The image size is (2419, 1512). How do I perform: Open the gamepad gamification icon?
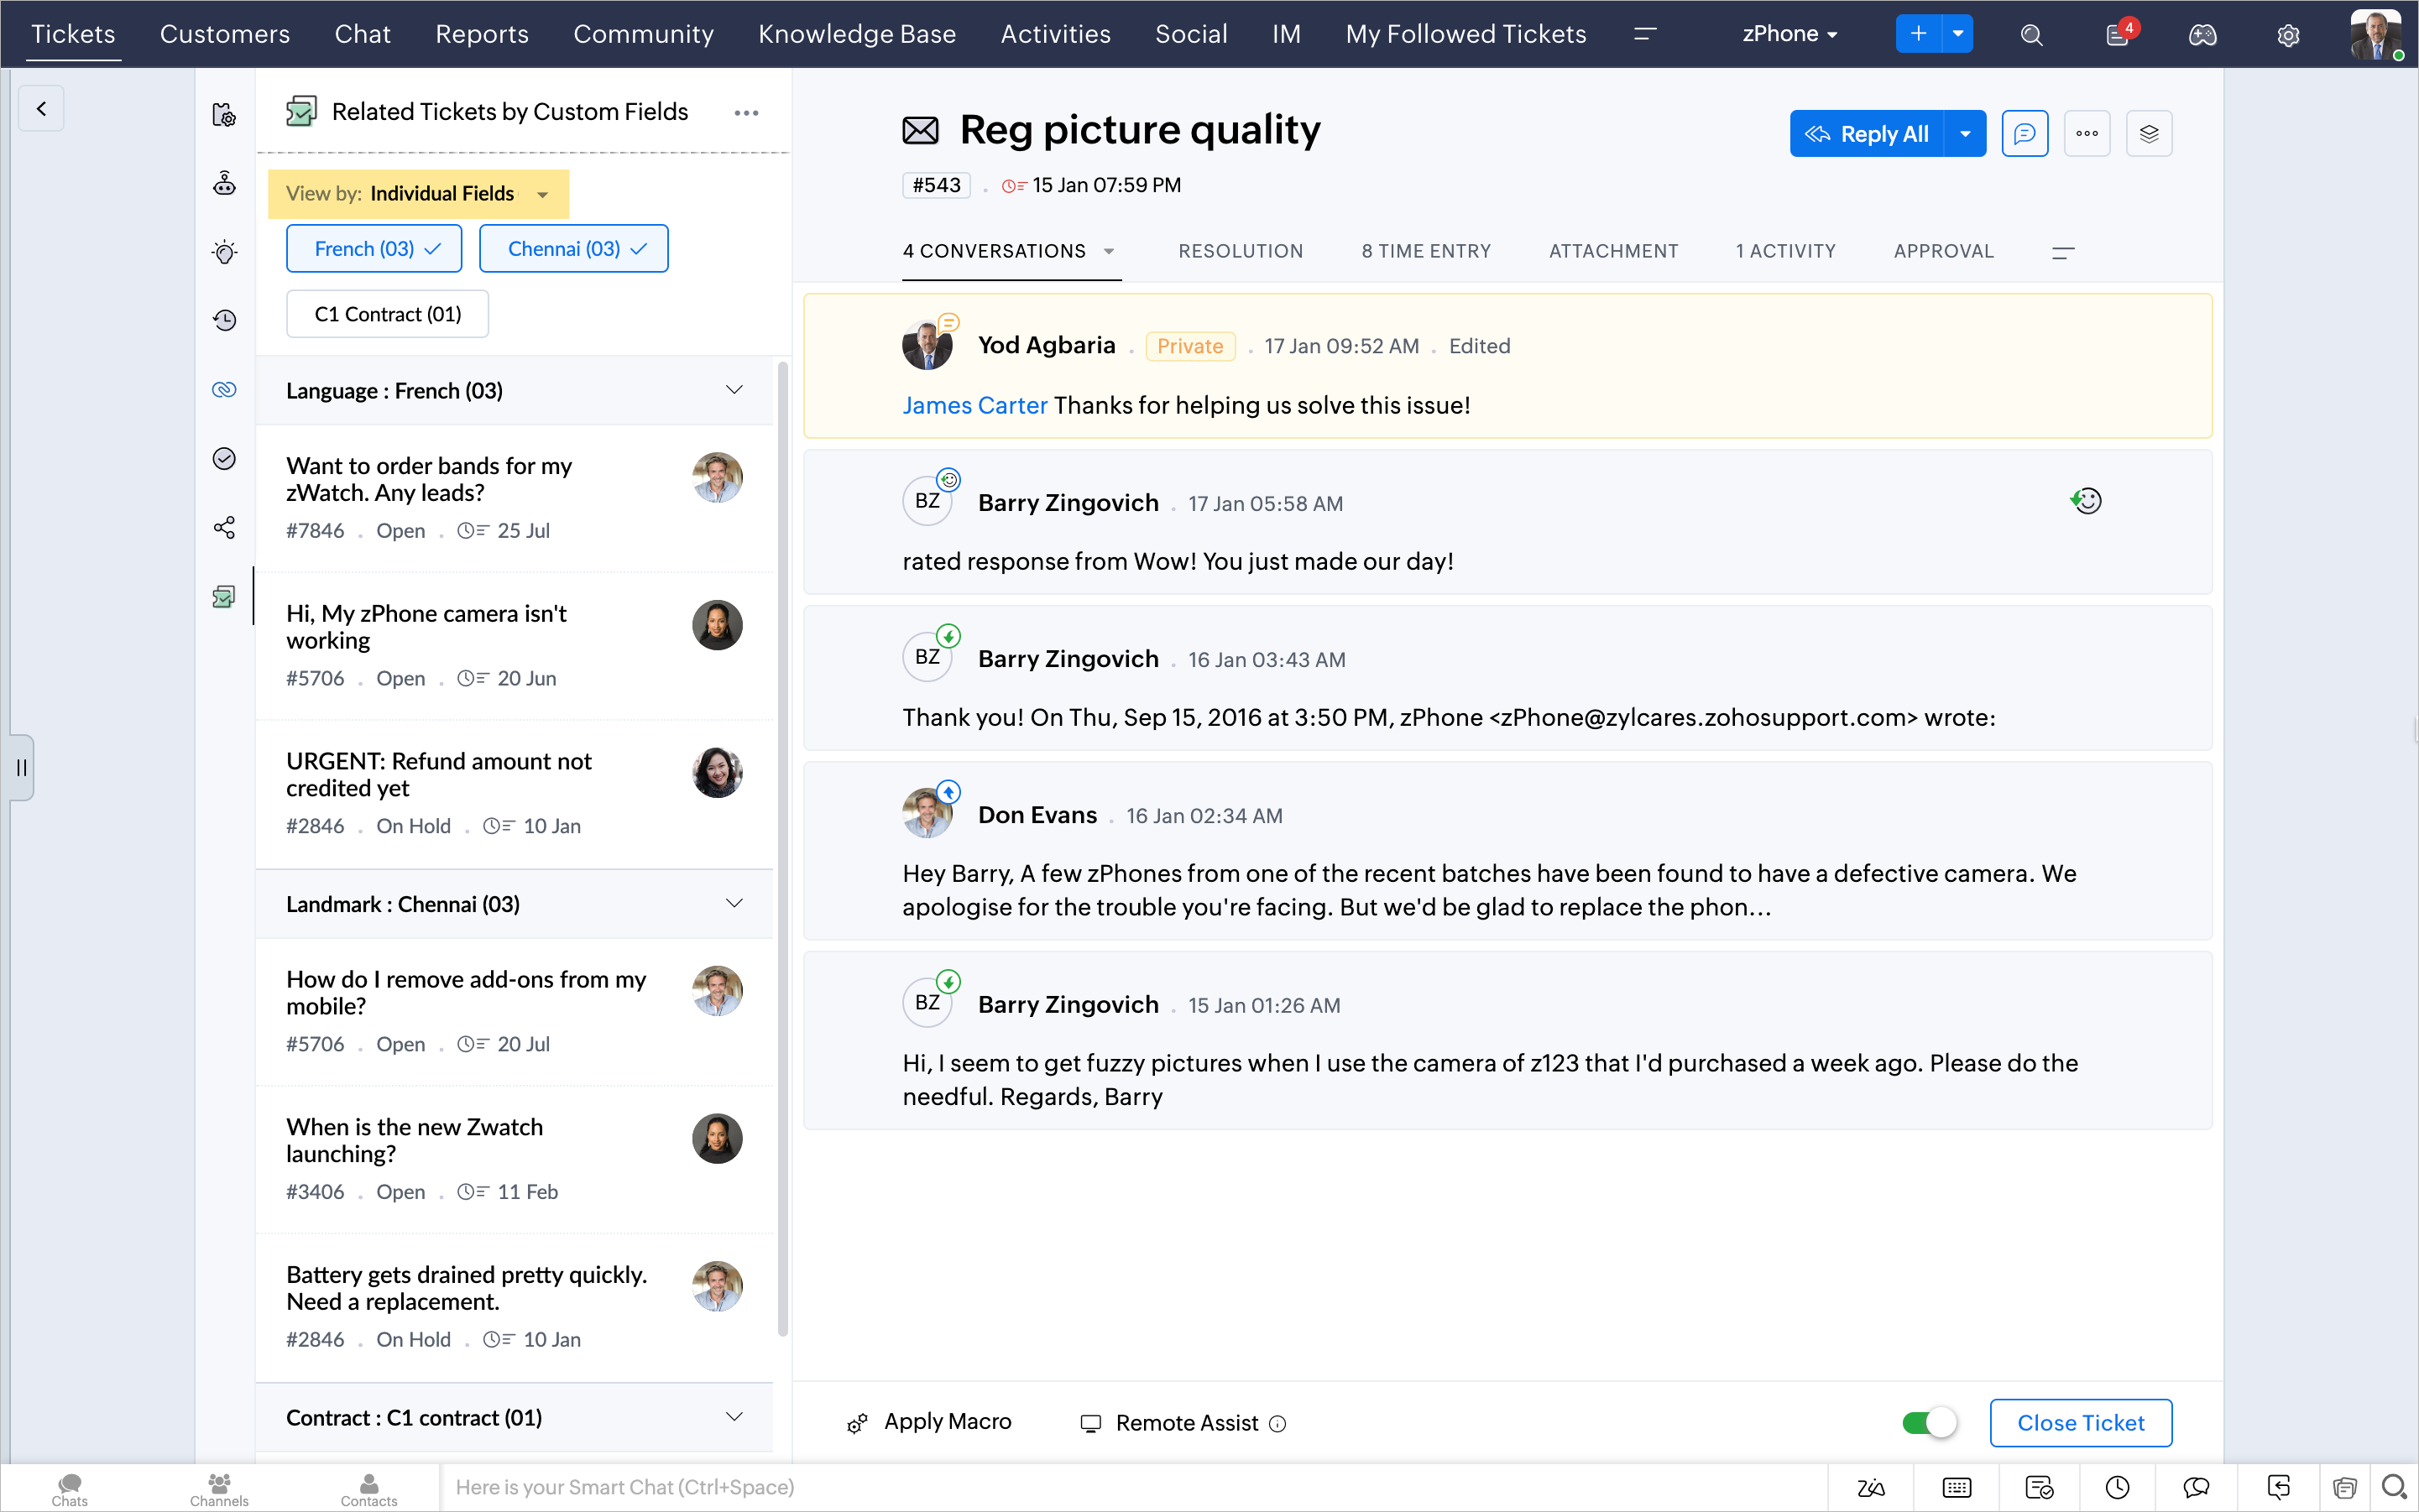coord(2203,35)
